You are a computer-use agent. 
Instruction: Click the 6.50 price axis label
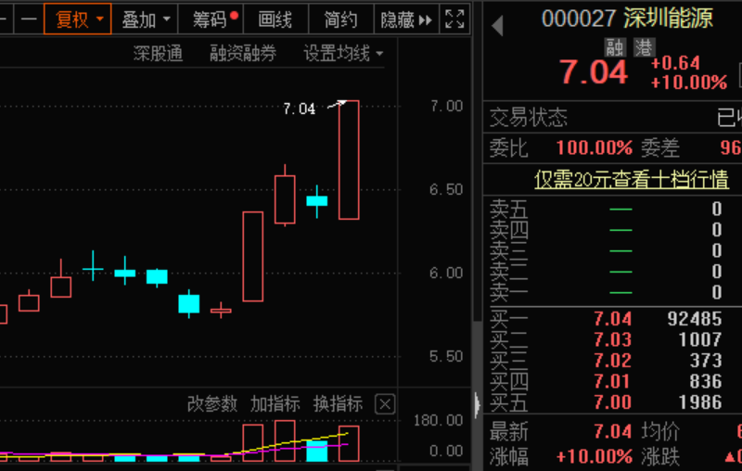coord(446,190)
